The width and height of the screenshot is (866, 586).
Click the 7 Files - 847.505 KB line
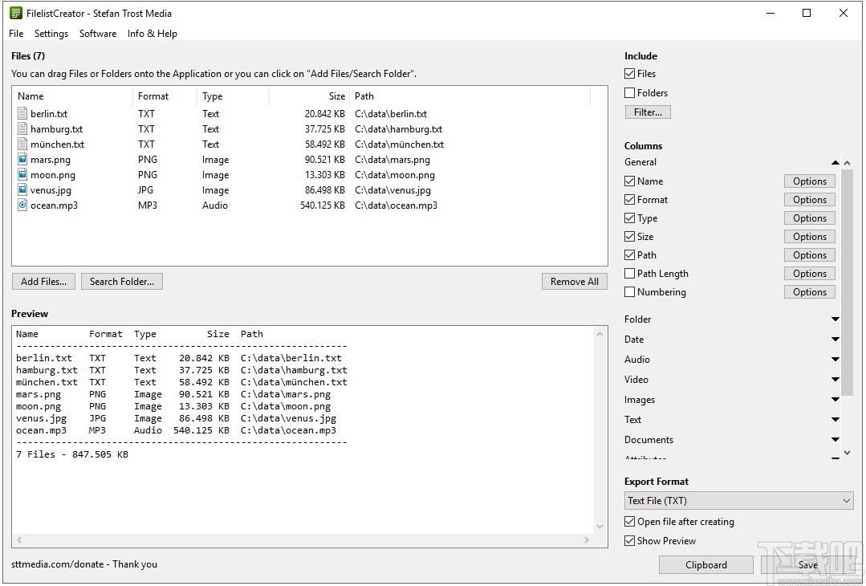[x=71, y=454]
